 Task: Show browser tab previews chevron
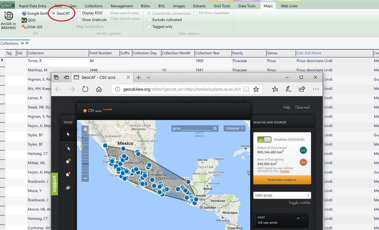(148, 77)
